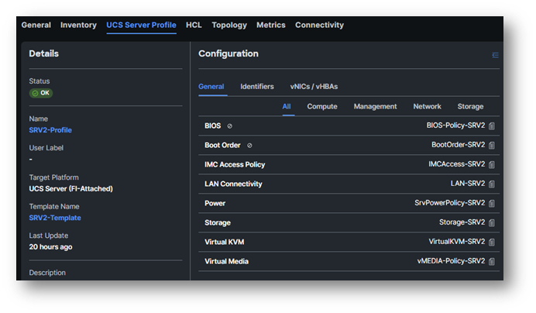Open the Identifiers configuration tab
Screen dimensions: 536x313
pyautogui.click(x=257, y=87)
